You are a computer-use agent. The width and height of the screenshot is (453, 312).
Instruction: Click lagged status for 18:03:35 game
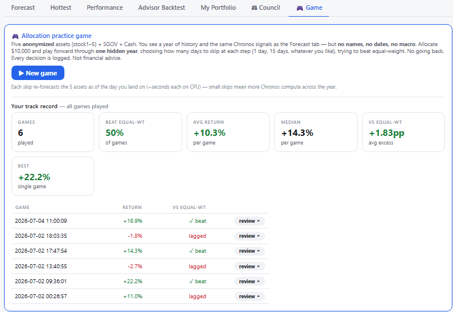197,236
